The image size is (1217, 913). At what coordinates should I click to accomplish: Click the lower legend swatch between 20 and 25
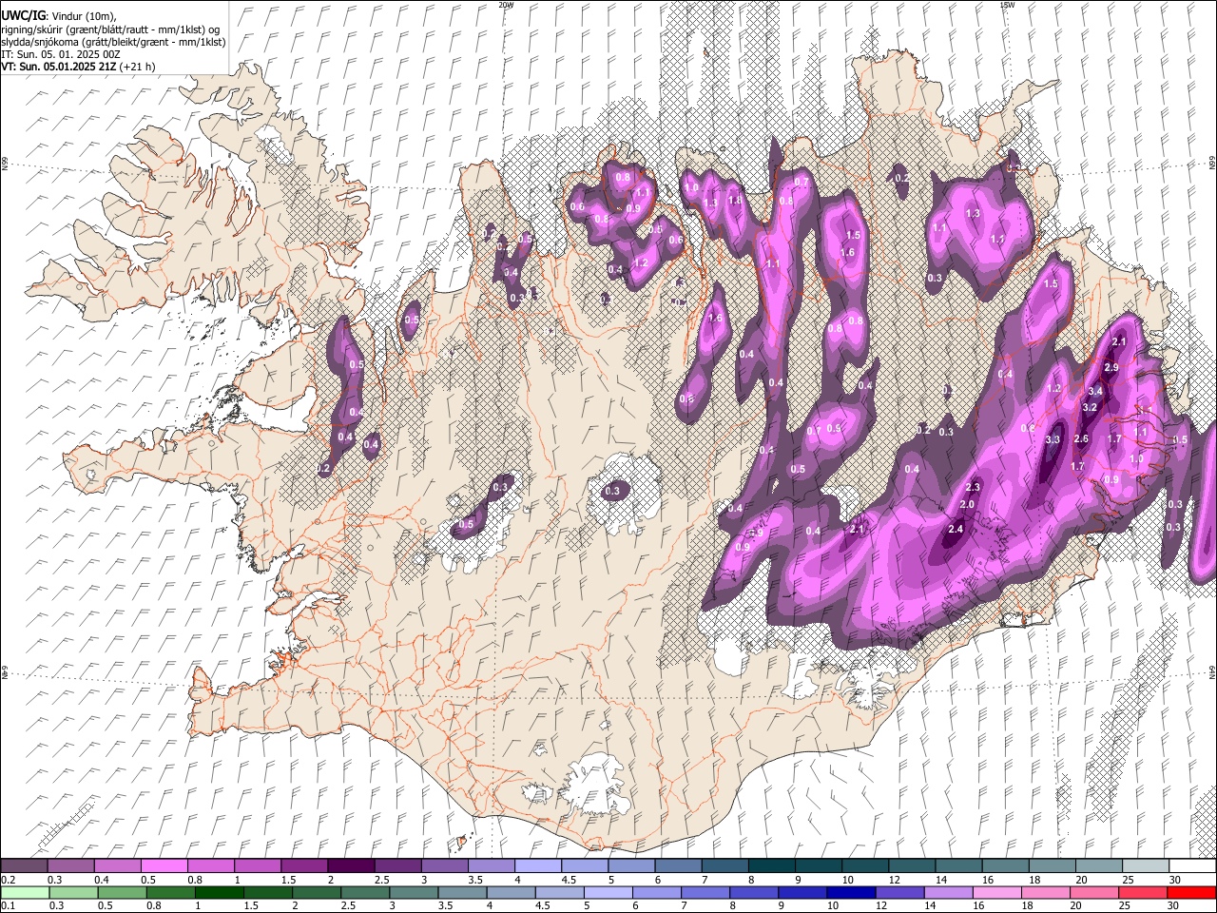[x=1097, y=892]
